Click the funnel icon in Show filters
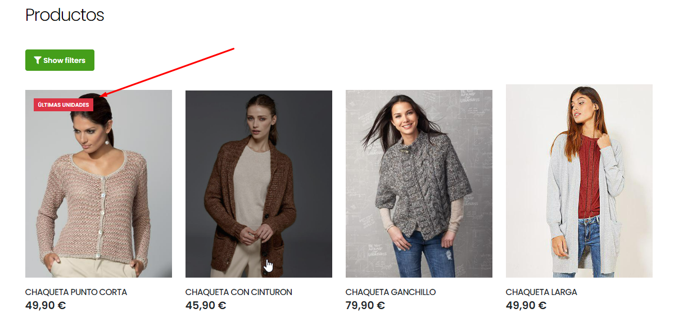The width and height of the screenshot is (674, 331). click(x=38, y=60)
